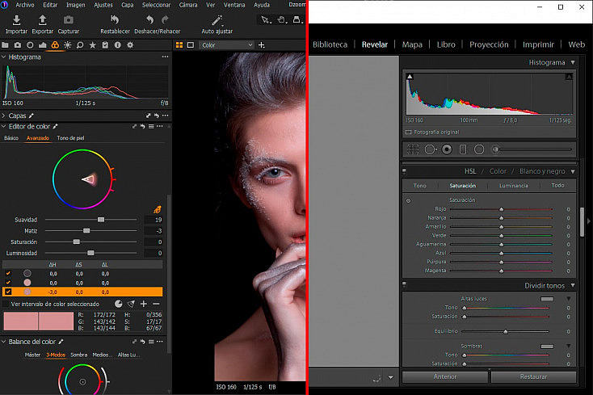This screenshot has width=593, height=395.
Task: Open the Ajustes menu
Action: click(x=103, y=5)
